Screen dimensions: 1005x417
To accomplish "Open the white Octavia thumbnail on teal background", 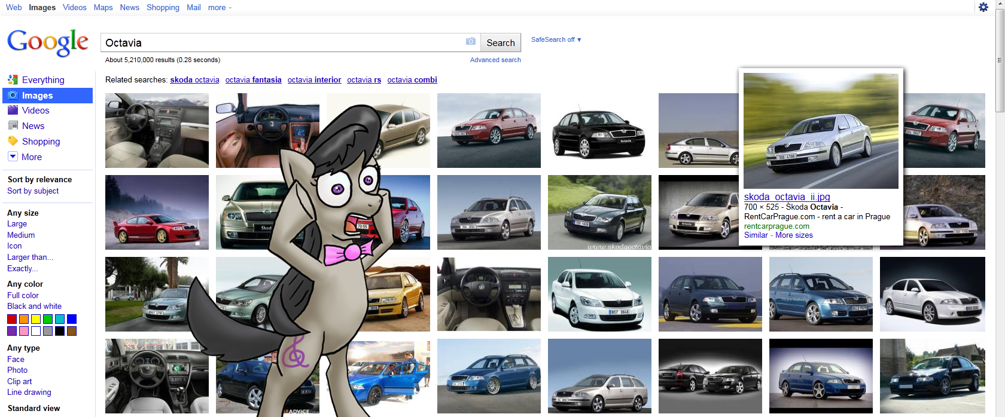I will [x=599, y=294].
